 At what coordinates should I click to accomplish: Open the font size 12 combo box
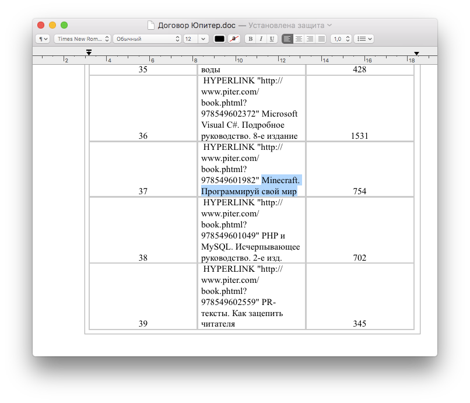click(x=195, y=39)
